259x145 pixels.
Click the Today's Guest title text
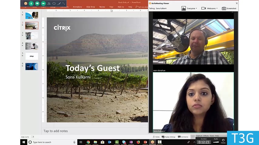click(92, 68)
